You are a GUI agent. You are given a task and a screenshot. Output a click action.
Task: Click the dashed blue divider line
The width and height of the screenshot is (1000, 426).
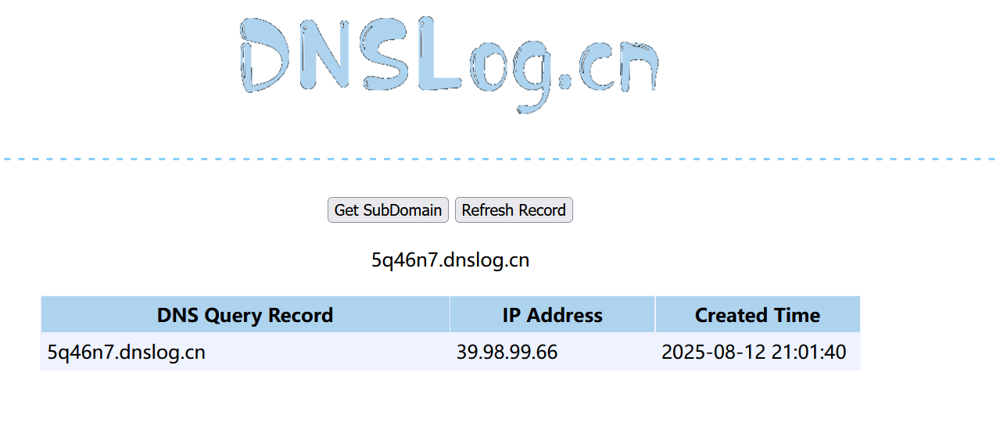[x=500, y=159]
